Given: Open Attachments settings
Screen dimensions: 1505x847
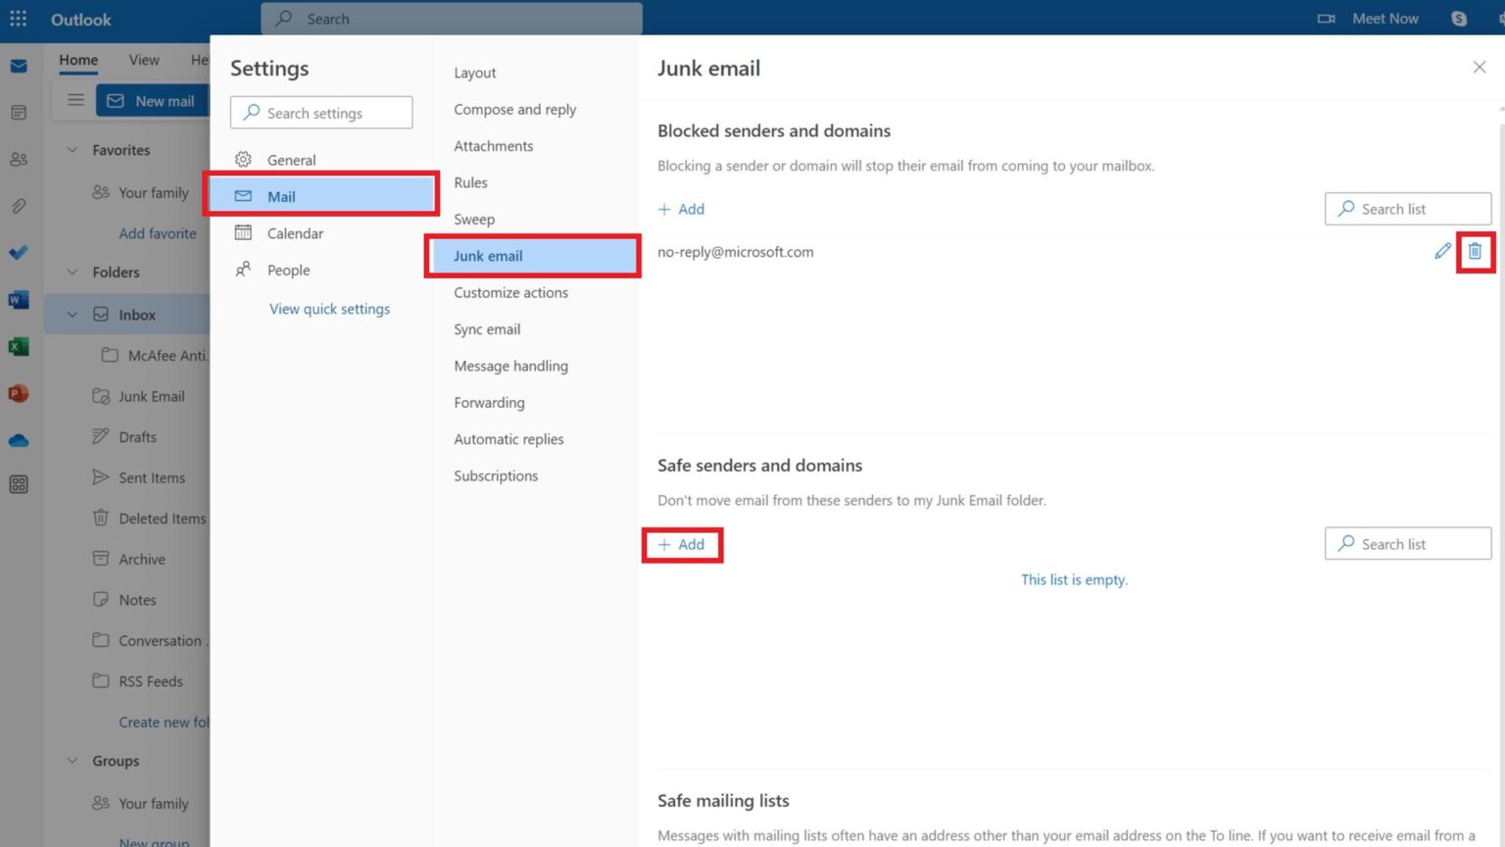Looking at the screenshot, I should (x=494, y=146).
